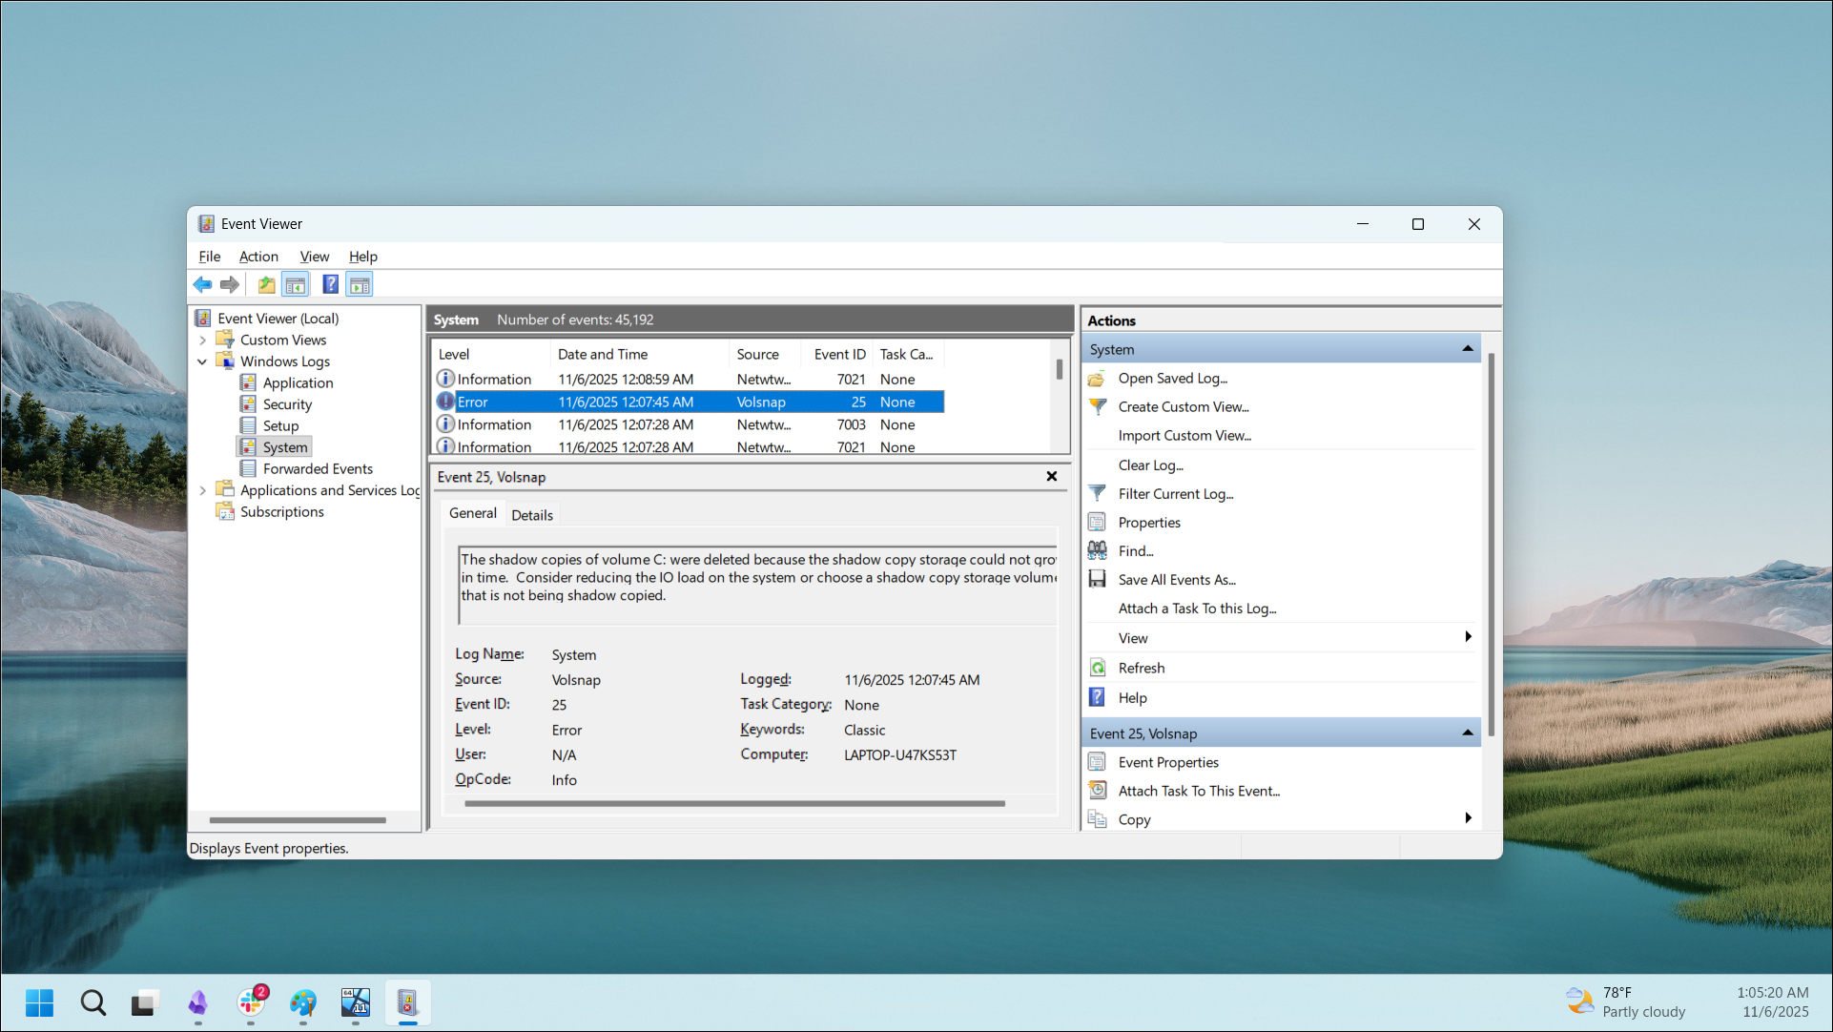Click Import Custom View... action

pos(1184,436)
